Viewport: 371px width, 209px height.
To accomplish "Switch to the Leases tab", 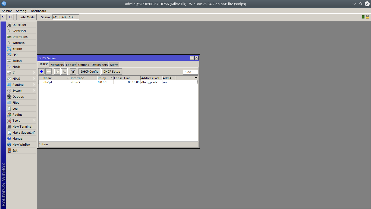I will coord(71,65).
